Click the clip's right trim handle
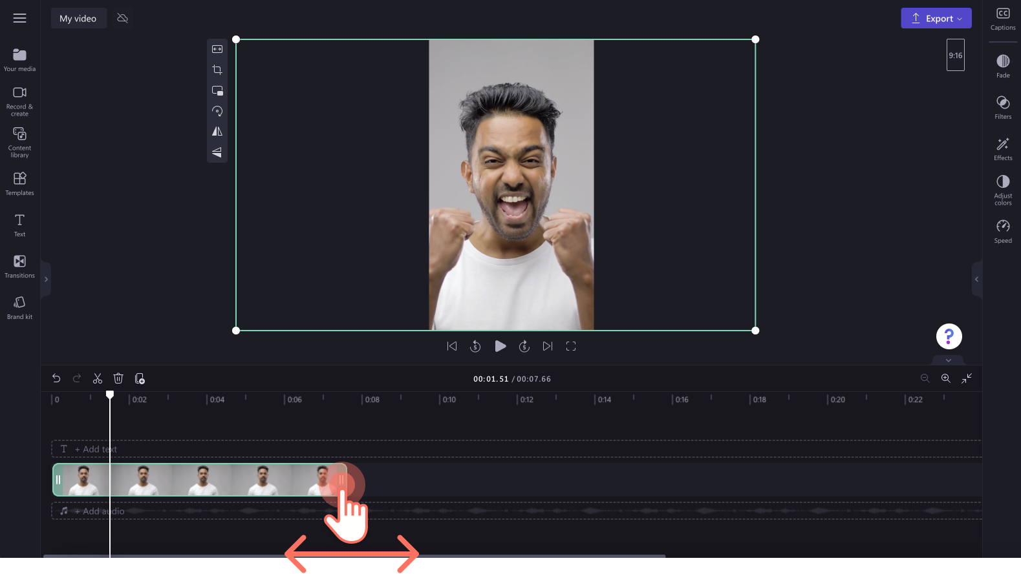This screenshot has width=1021, height=574. 341,480
